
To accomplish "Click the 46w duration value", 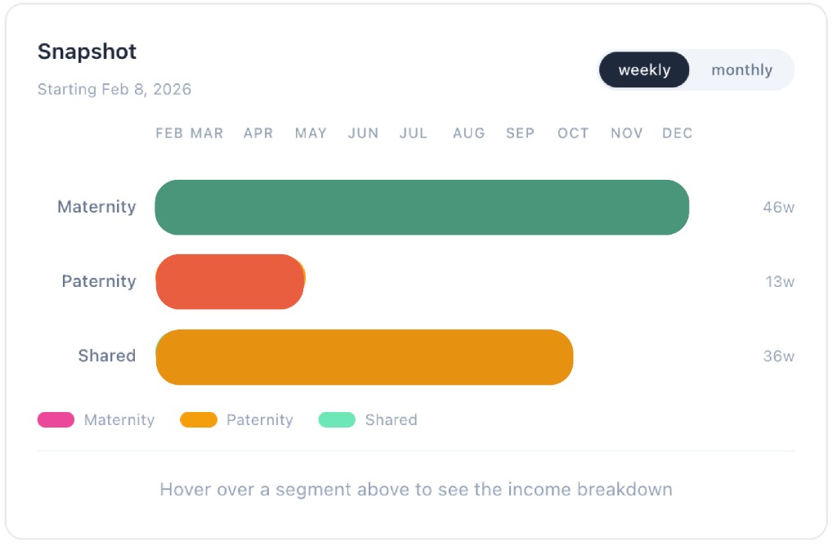I will (778, 208).
